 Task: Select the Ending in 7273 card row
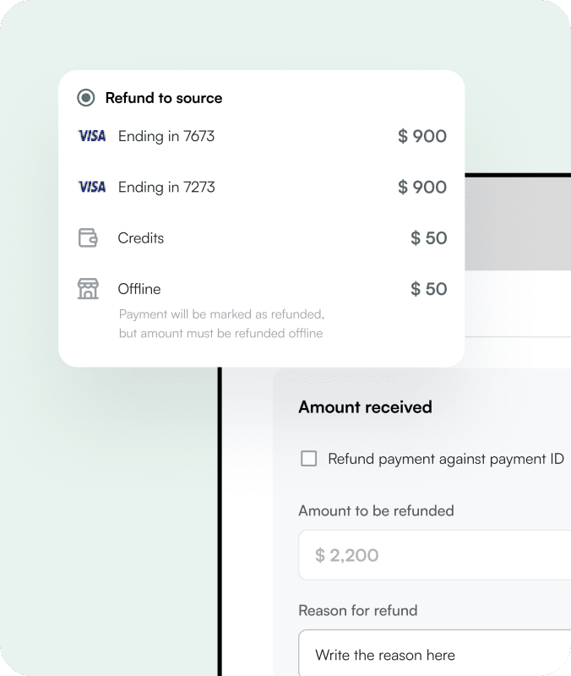[166, 187]
